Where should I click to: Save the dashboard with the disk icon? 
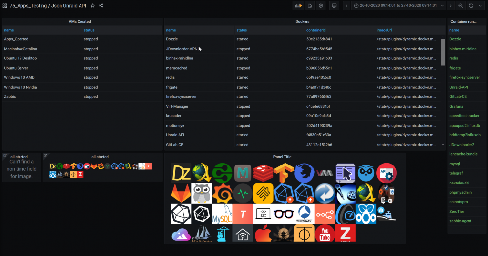click(310, 5)
